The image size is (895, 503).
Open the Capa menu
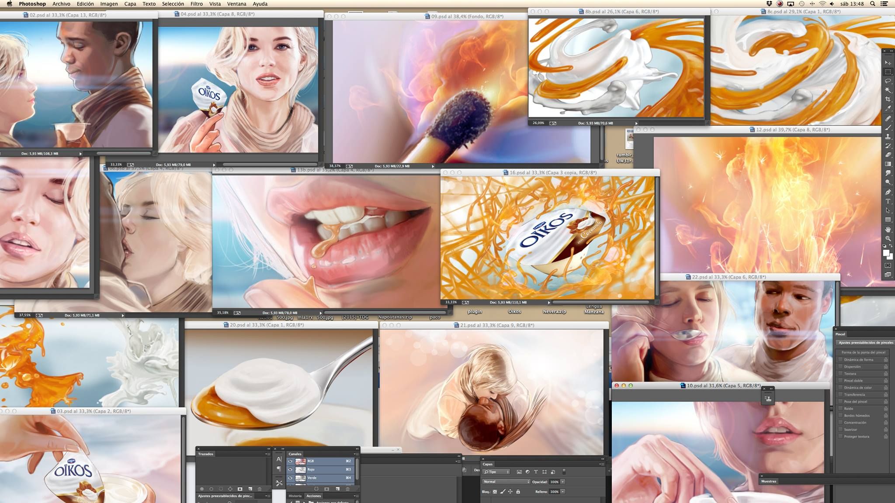pos(130,3)
